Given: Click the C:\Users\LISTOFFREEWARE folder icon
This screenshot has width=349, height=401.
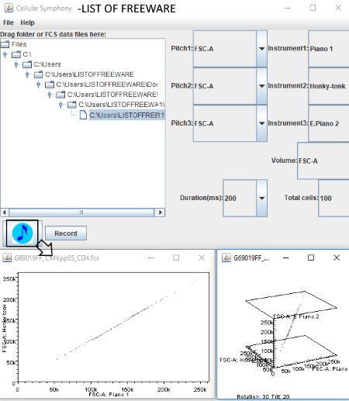Looking at the screenshot, I should tap(39, 74).
